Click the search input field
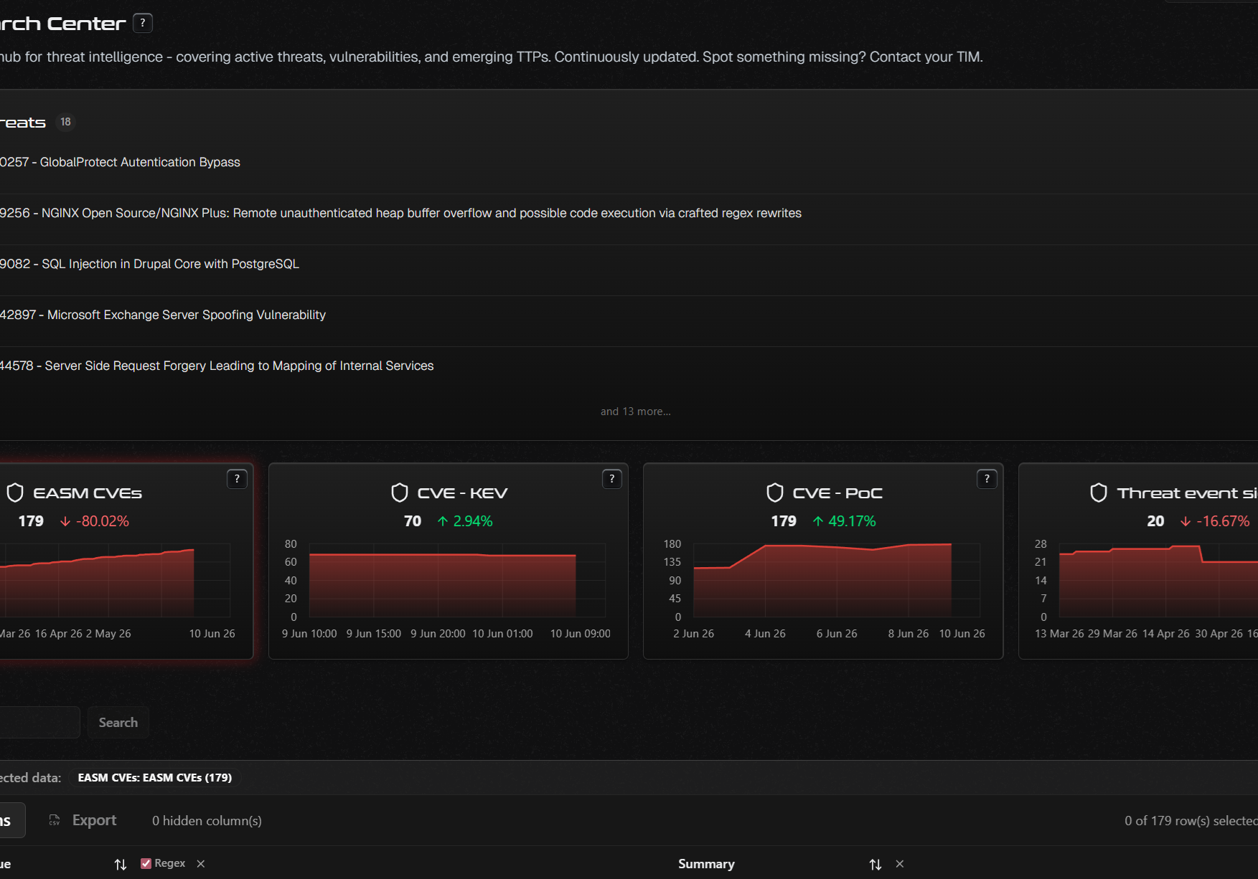The width and height of the screenshot is (1258, 879). pyautogui.click(x=39, y=723)
